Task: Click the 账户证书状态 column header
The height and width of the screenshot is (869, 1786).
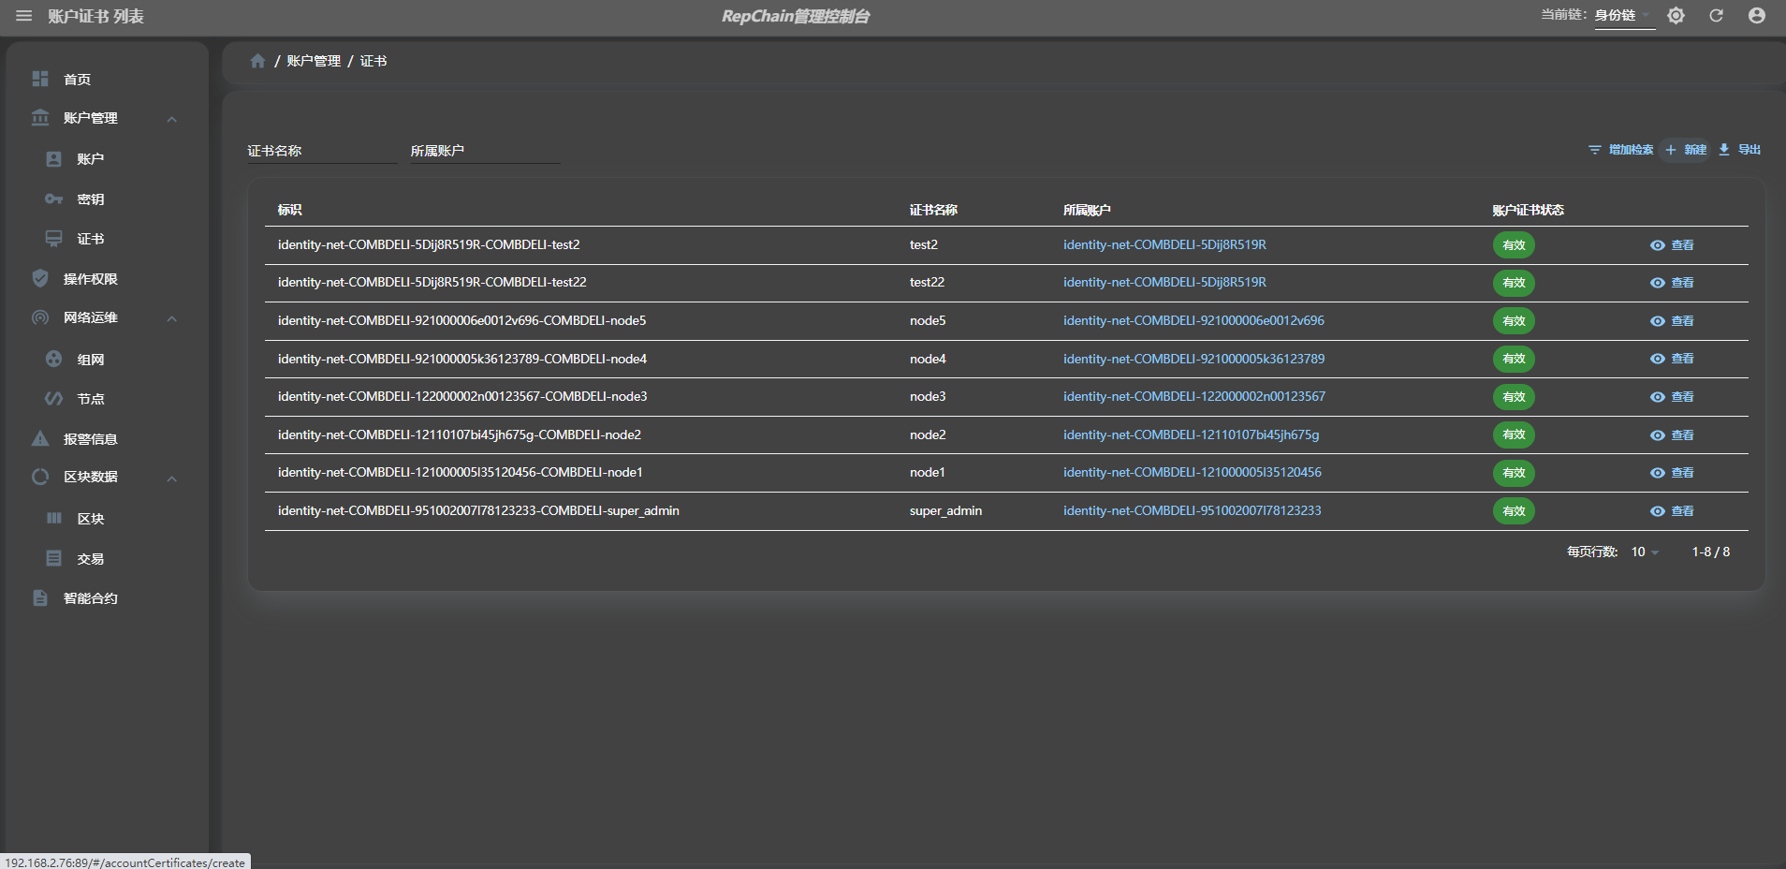Action: click(x=1528, y=210)
